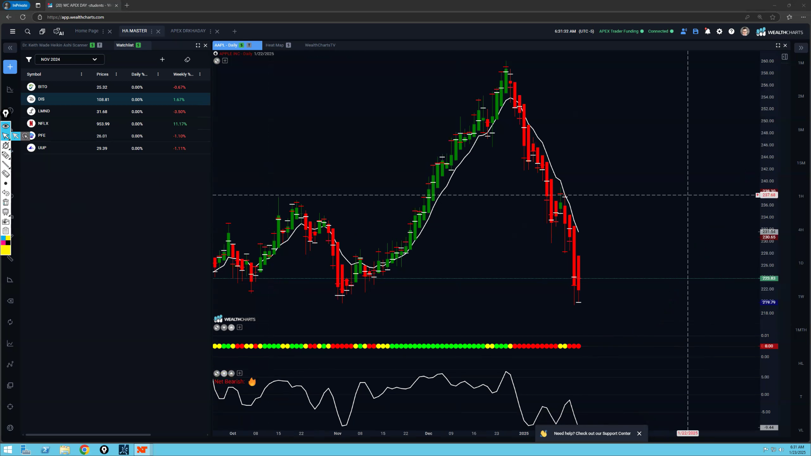Open the Home Page tab options menu
This screenshot has width=811, height=456.
click(x=103, y=31)
